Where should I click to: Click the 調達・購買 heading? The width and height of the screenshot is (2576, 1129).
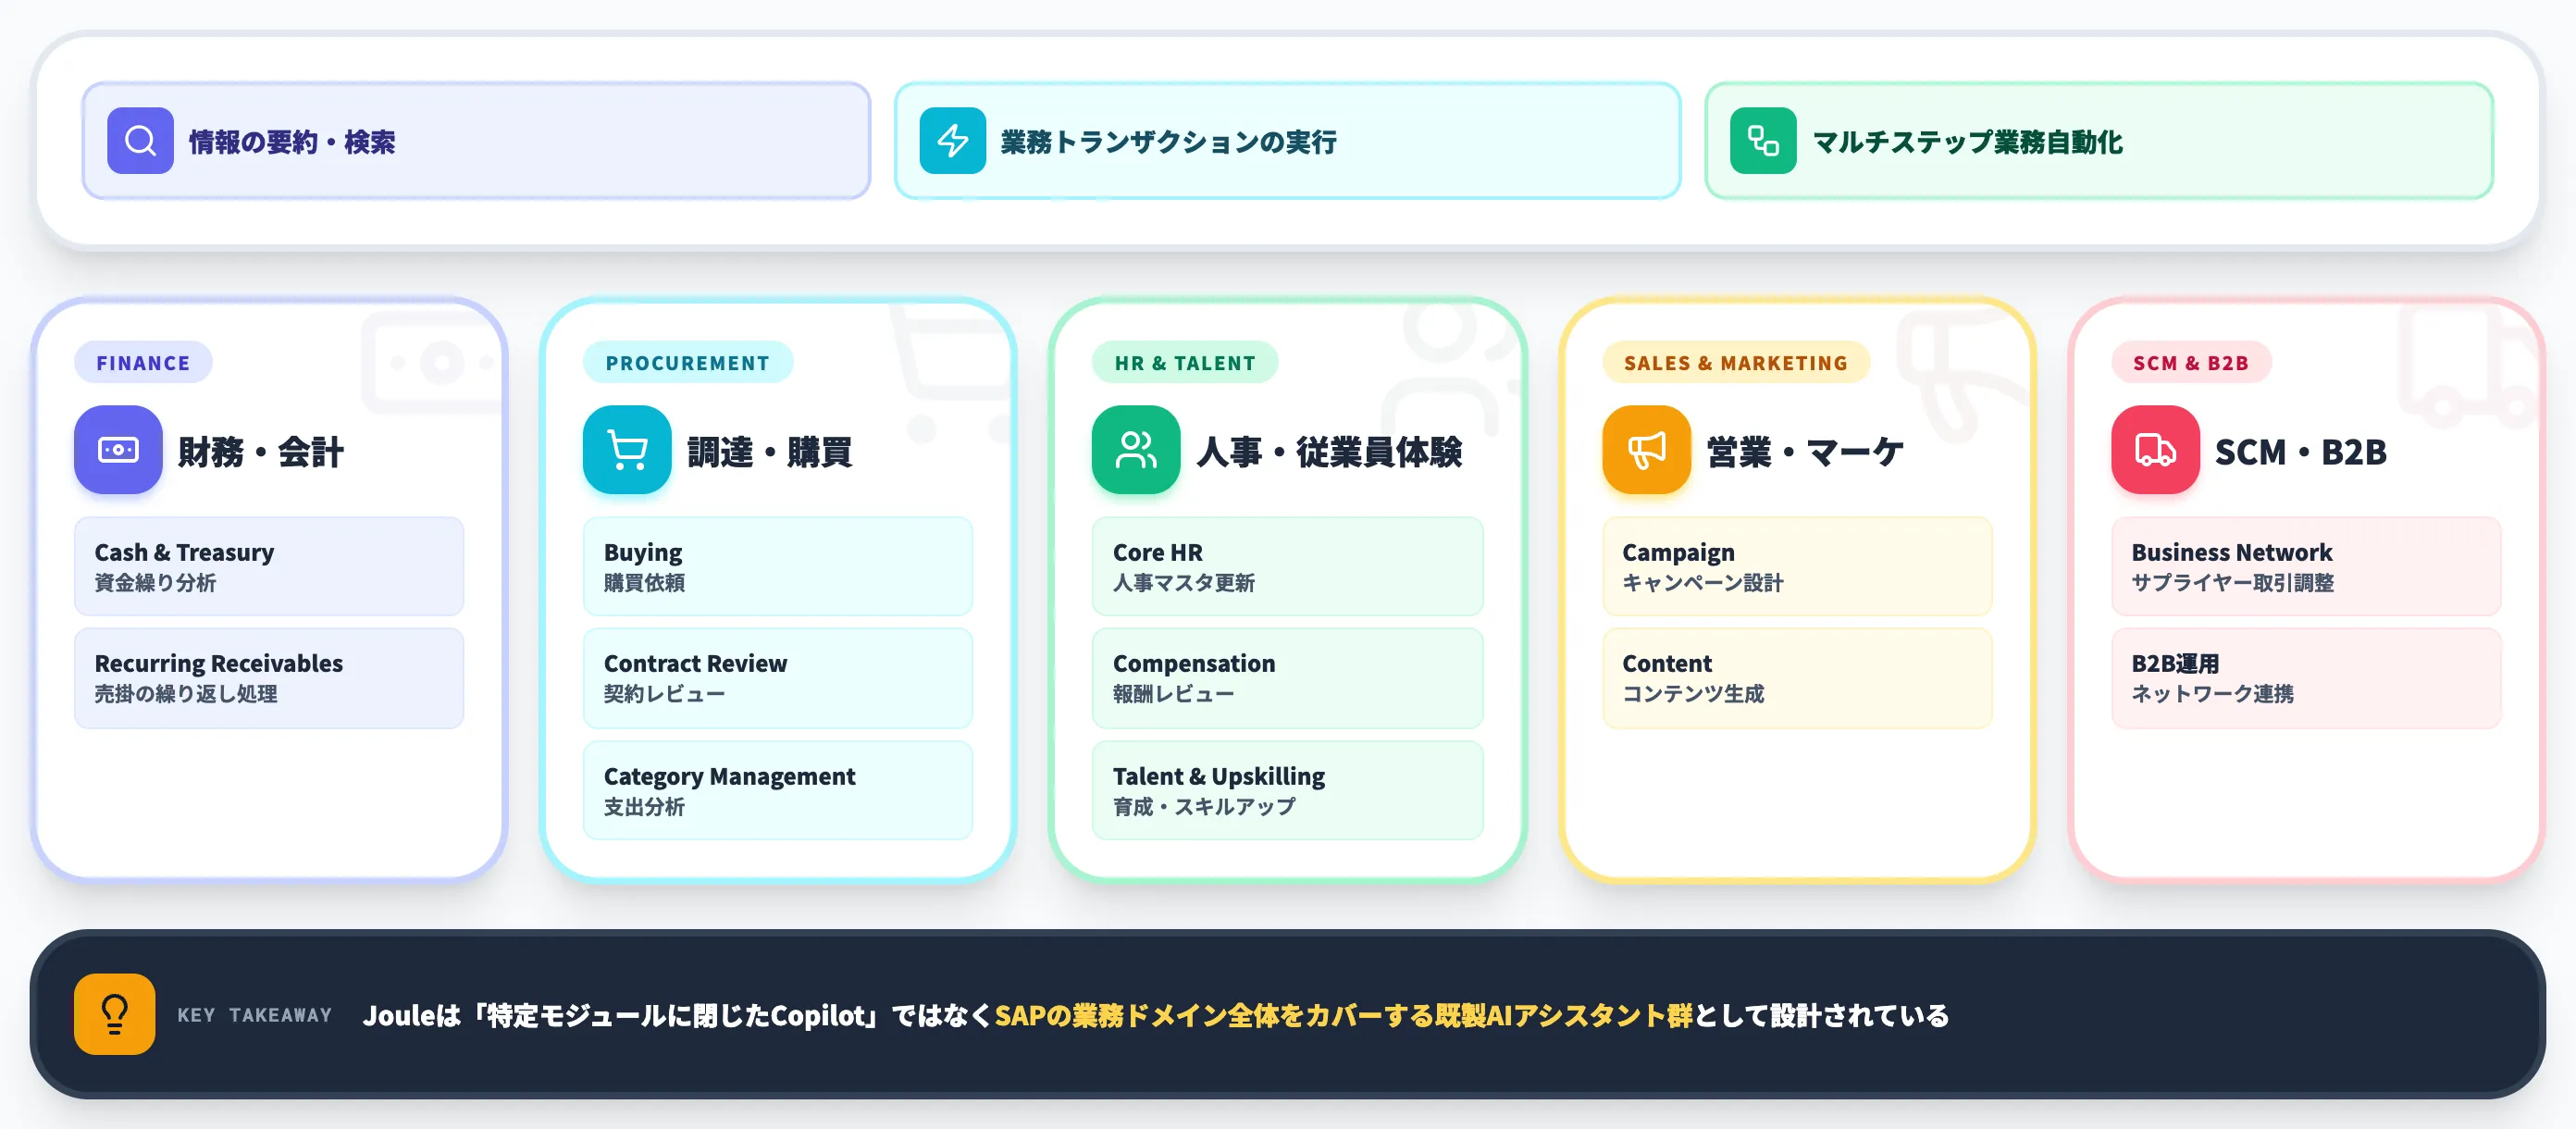click(770, 452)
